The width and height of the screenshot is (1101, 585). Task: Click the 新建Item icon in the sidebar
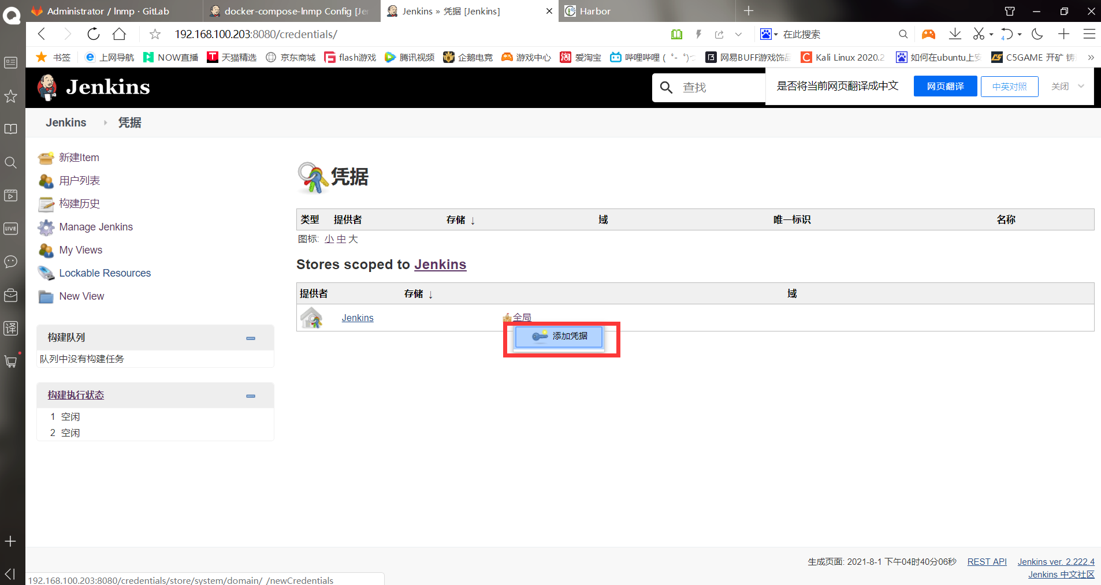point(46,157)
